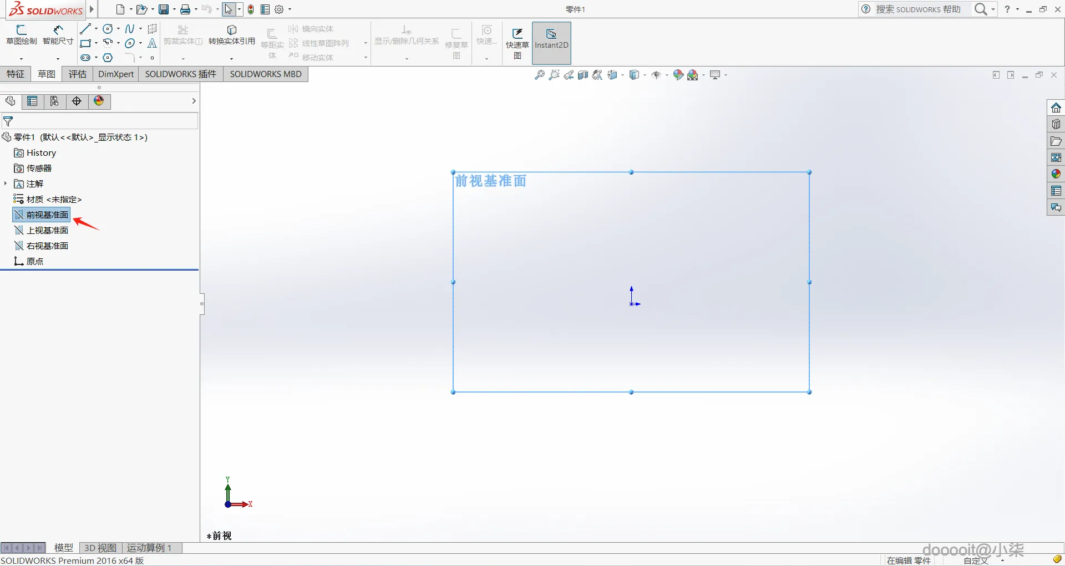Switch to the 特征 features tab
Image resolution: width=1065 pixels, height=566 pixels.
tap(16, 74)
